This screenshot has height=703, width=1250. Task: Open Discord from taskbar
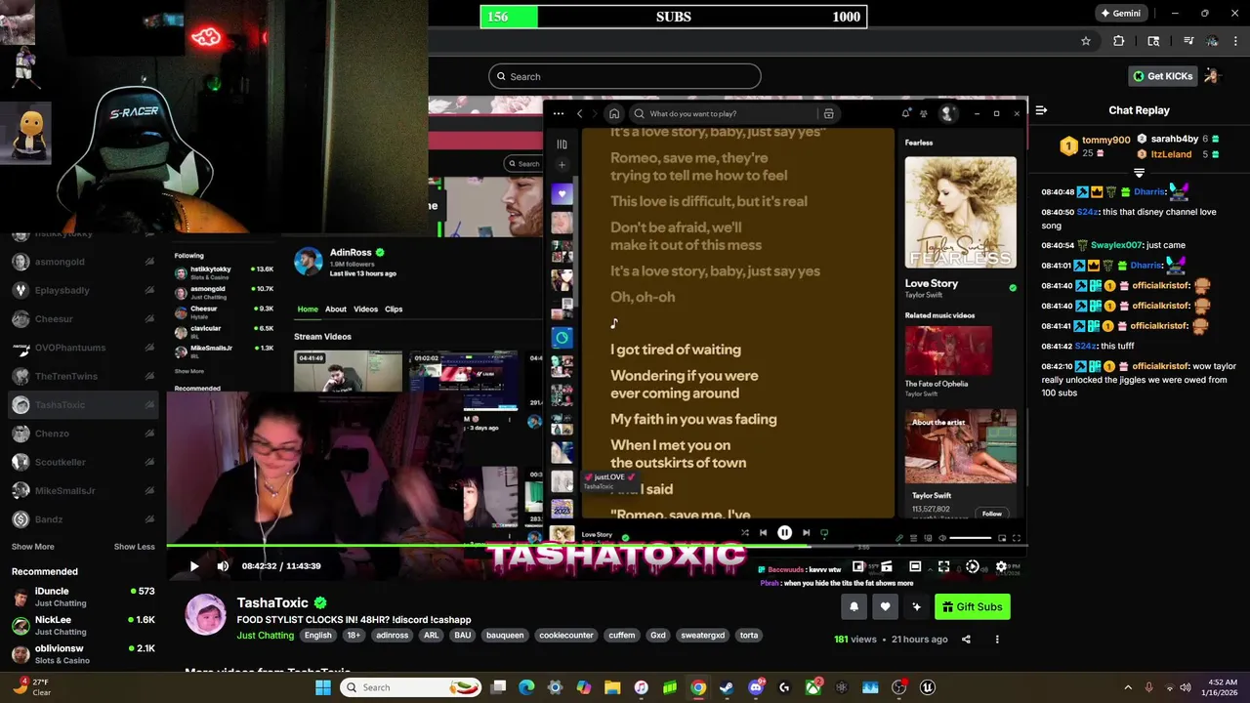click(756, 687)
